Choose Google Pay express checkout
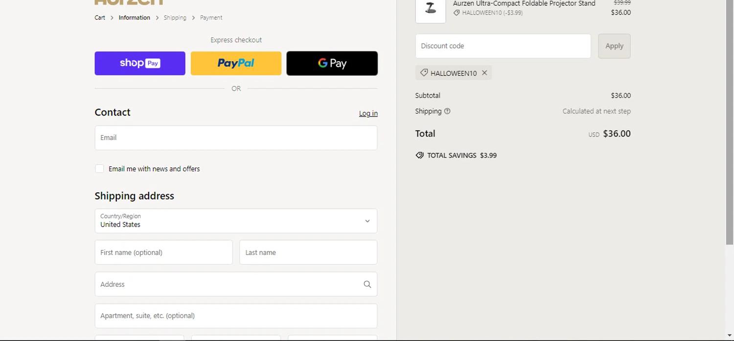The width and height of the screenshot is (734, 341). pos(332,63)
